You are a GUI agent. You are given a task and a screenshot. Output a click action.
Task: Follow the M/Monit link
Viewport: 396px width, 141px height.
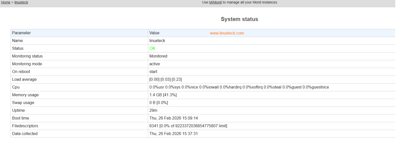[x=215, y=2]
